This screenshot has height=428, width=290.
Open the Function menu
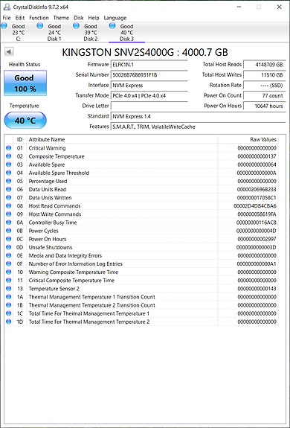(39, 18)
